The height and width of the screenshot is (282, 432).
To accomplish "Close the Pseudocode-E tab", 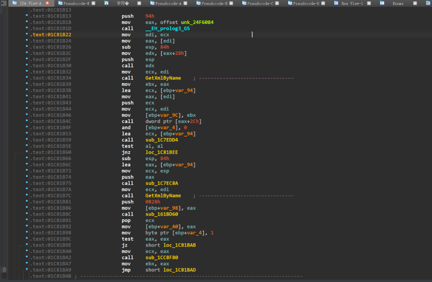I will pos(94,3).
